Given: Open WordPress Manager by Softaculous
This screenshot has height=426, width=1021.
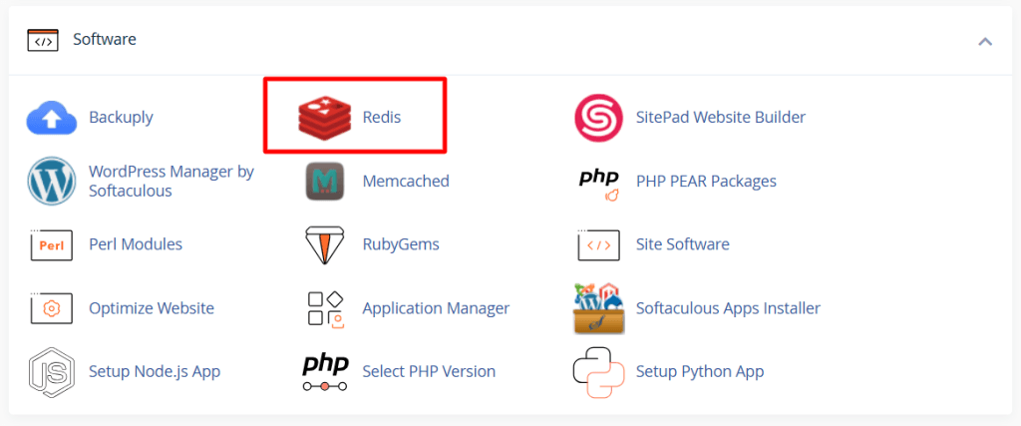Looking at the screenshot, I should (x=171, y=182).
